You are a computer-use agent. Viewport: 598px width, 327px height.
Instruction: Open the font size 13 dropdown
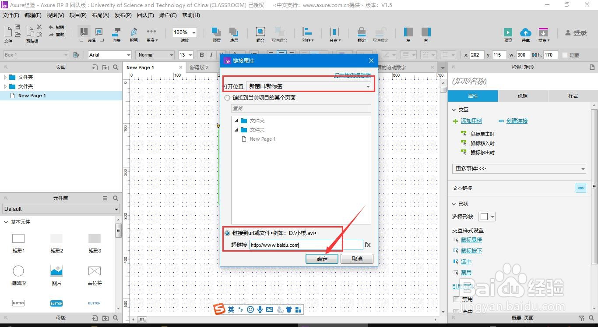pos(186,55)
